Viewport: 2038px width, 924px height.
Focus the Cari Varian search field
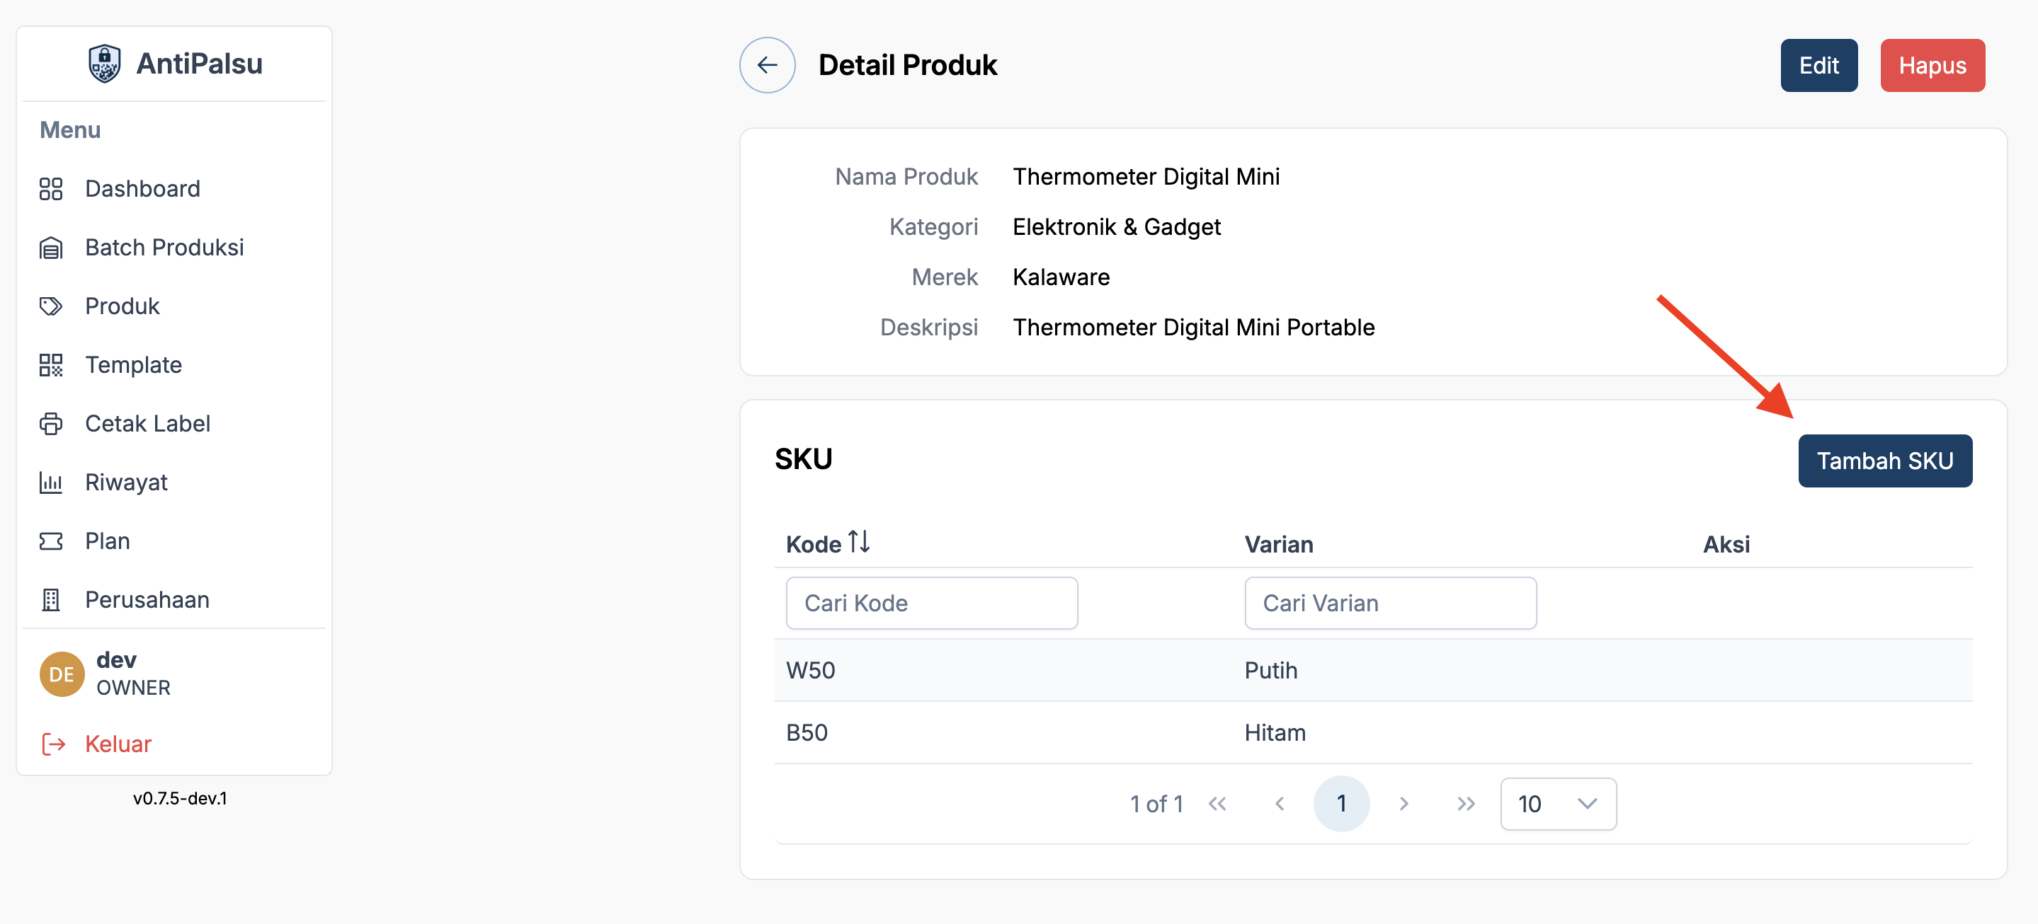[x=1389, y=603]
